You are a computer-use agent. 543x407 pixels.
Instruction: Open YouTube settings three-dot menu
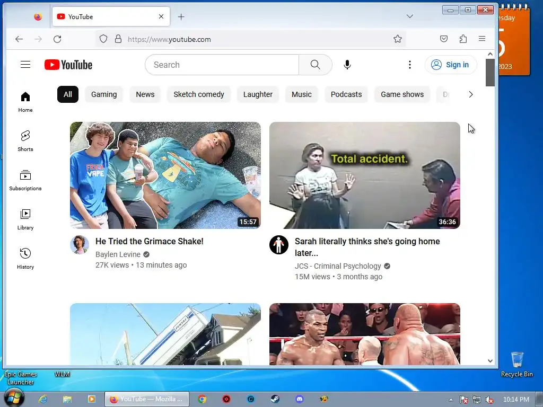click(410, 65)
